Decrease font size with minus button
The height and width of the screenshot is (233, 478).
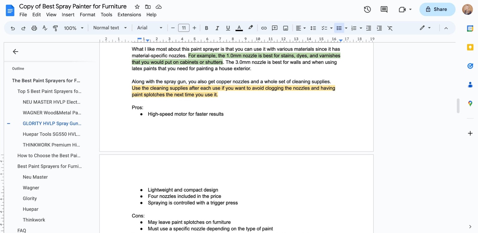tap(173, 28)
